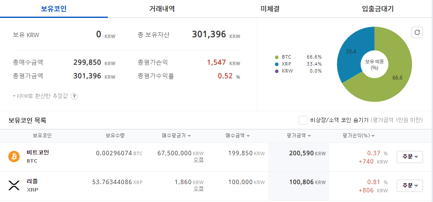Click the Bitcoin logo icon

(x=14, y=157)
